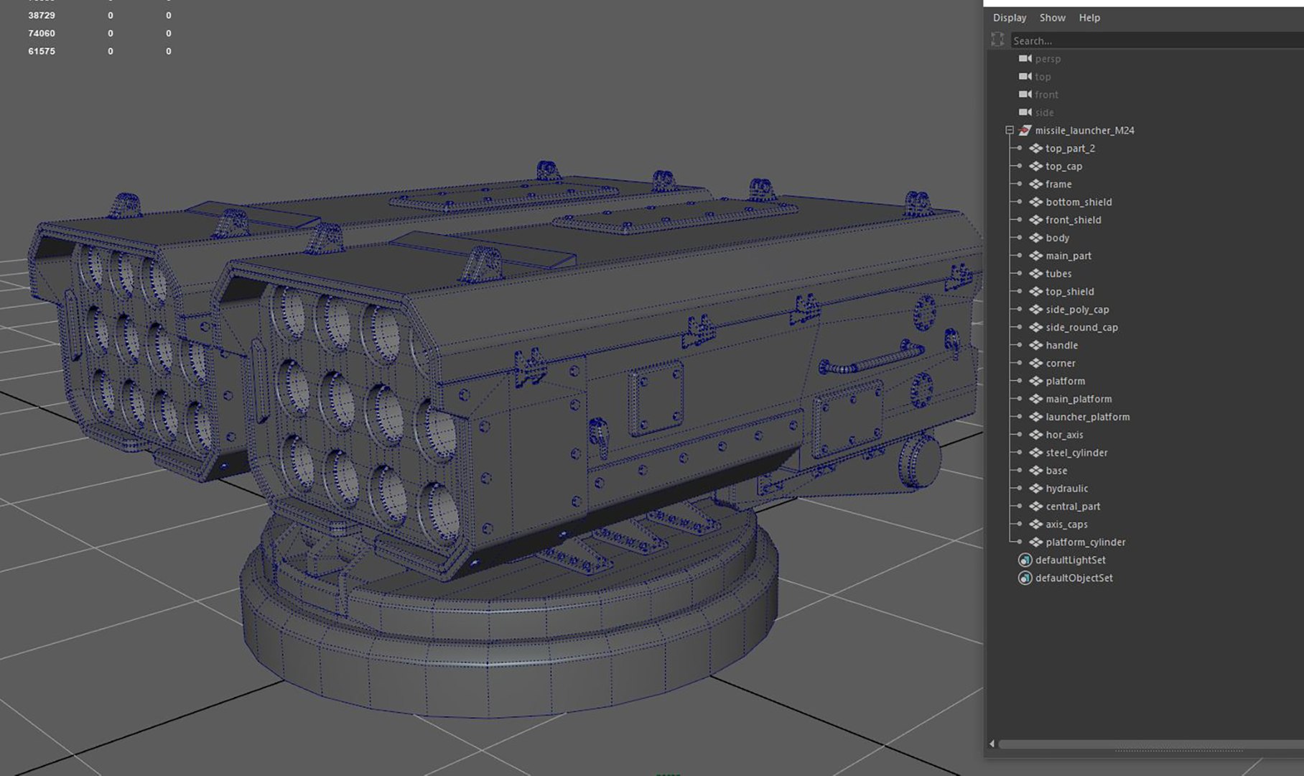Open the Help menu

click(1089, 17)
